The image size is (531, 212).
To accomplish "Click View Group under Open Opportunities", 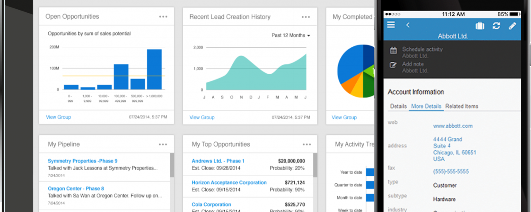I will pyautogui.click(x=58, y=117).
